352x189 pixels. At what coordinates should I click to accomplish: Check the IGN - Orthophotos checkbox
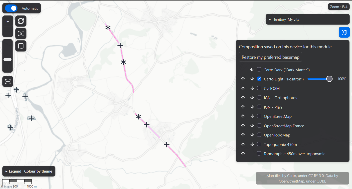tap(259, 97)
